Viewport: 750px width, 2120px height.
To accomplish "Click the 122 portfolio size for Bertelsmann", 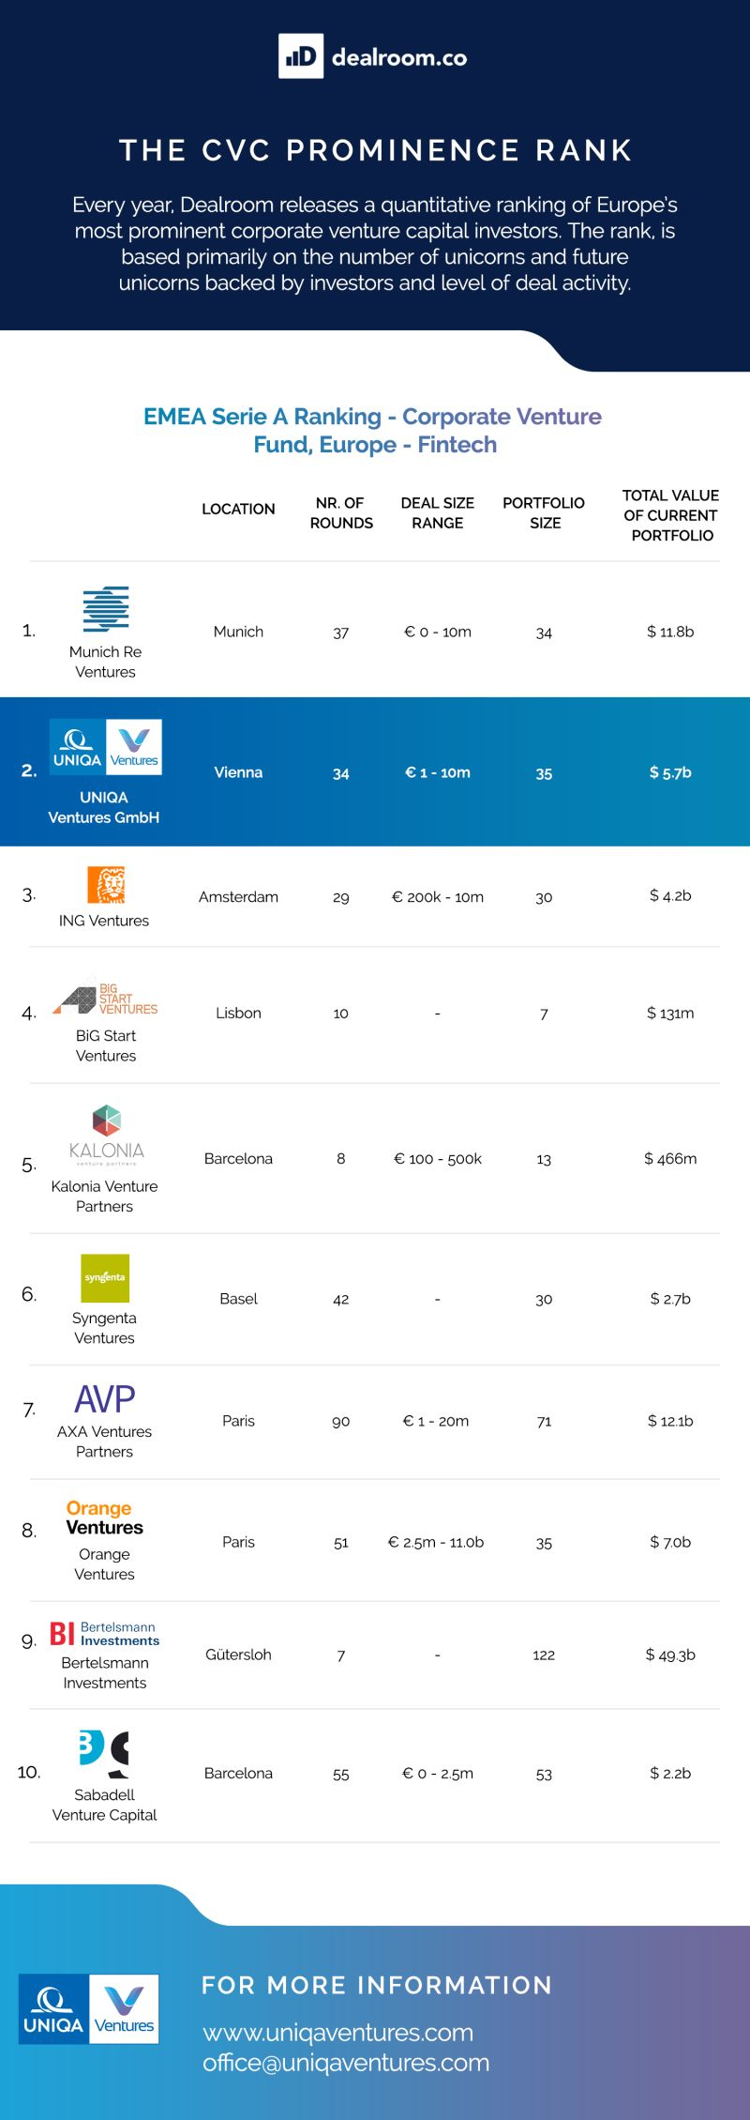I will pos(544,1655).
